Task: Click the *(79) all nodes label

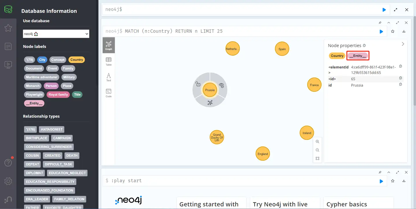Action: [29, 60]
